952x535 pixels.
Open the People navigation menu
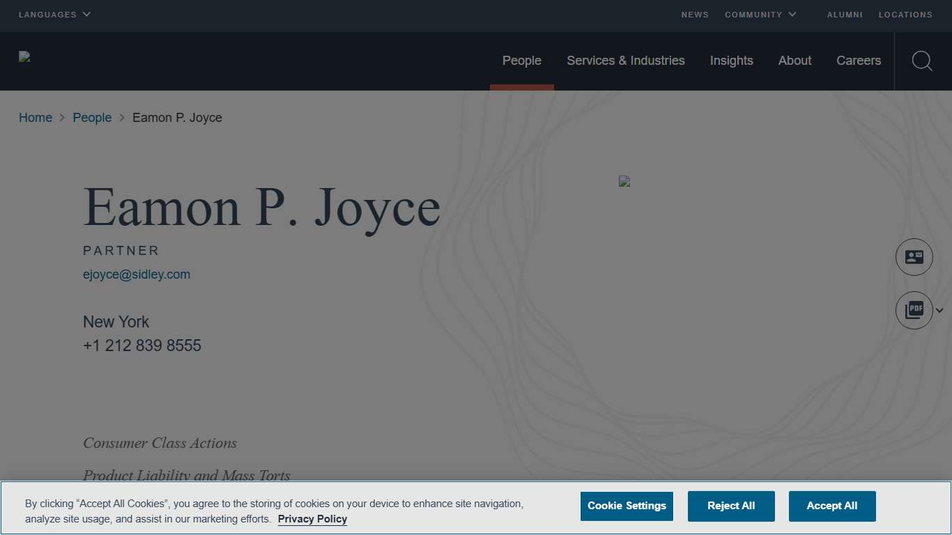click(x=521, y=61)
